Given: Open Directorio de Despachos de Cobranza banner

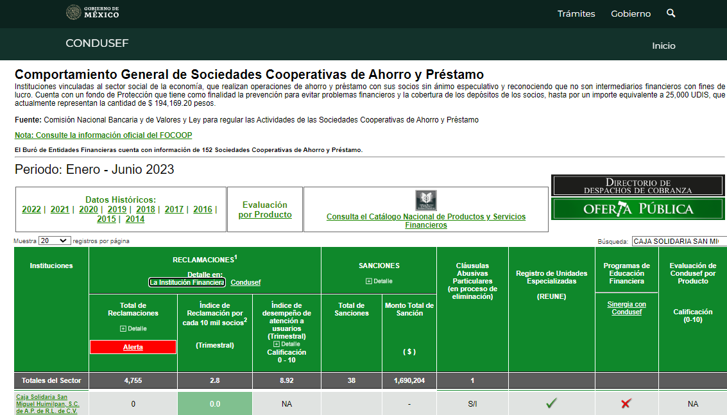Looking at the screenshot, I should point(638,186).
